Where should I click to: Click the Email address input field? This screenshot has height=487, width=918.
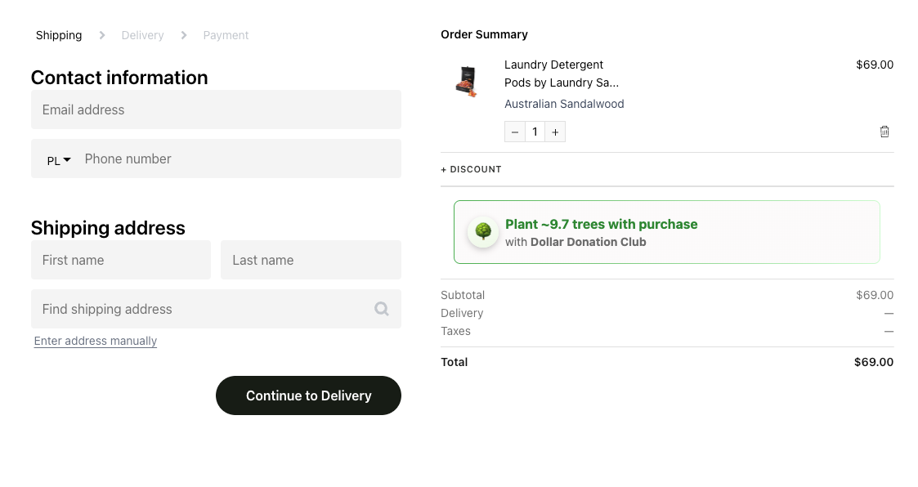[216, 109]
